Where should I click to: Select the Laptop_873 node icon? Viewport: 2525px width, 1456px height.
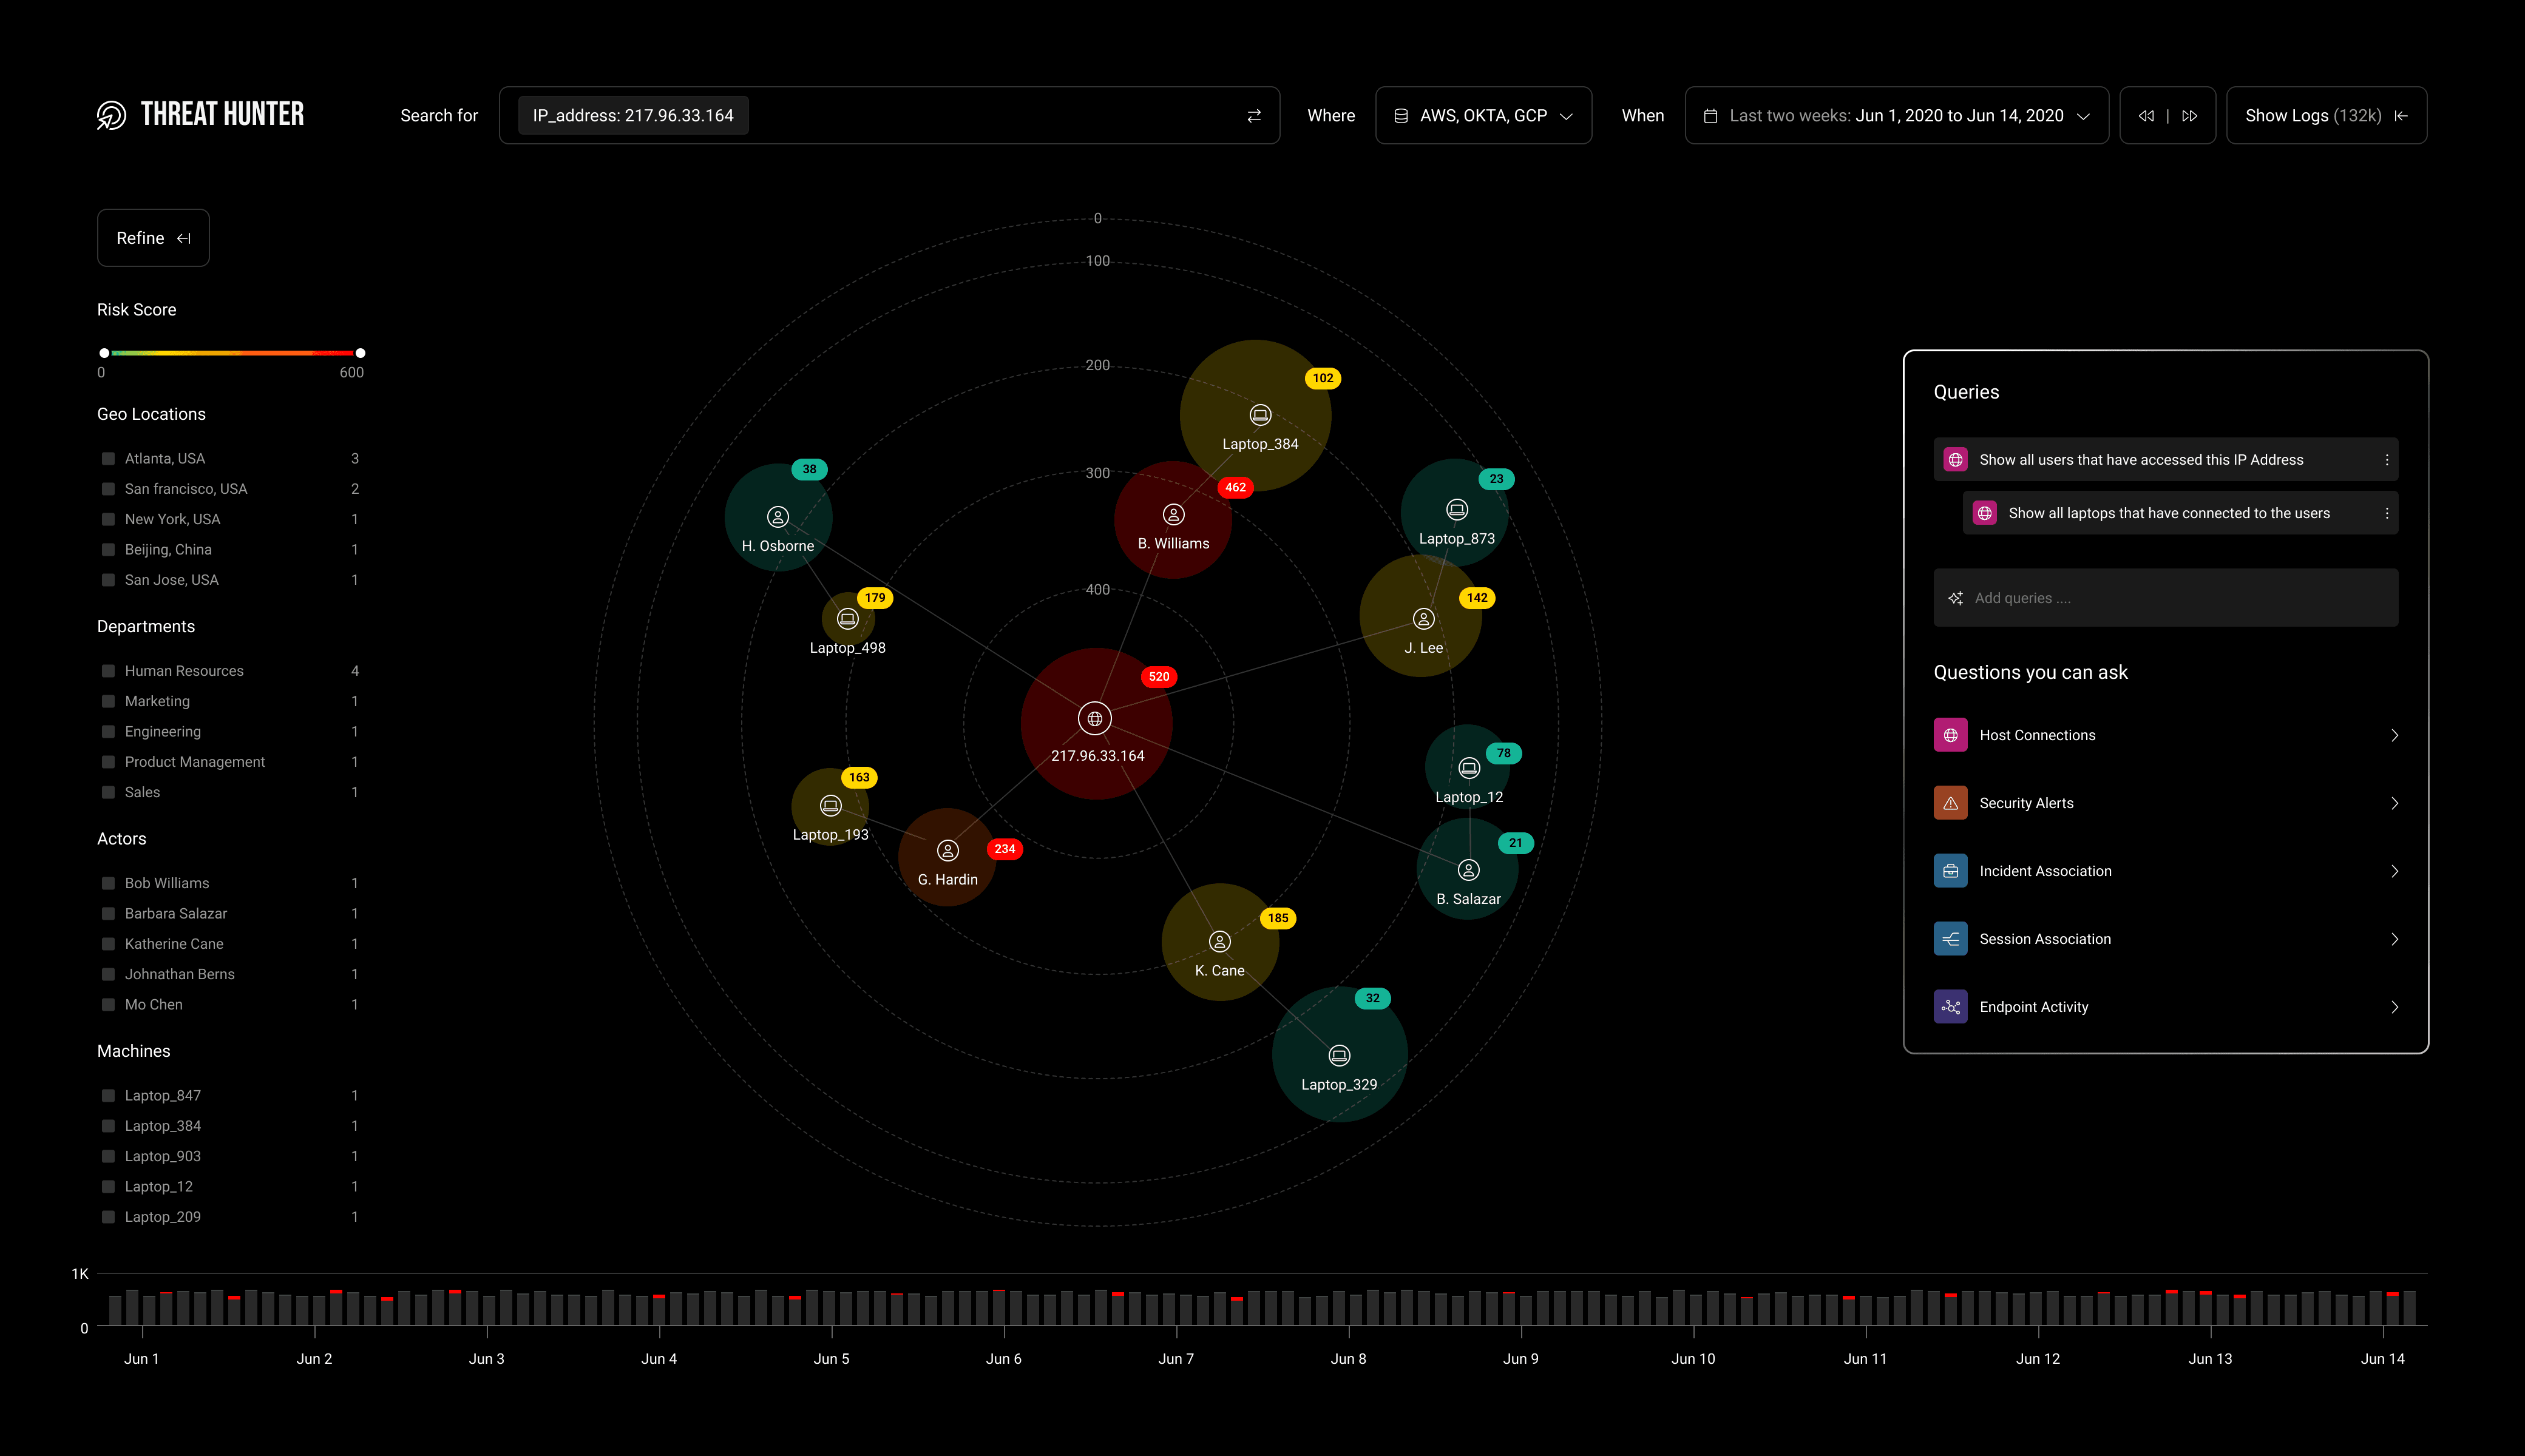coord(1457,510)
